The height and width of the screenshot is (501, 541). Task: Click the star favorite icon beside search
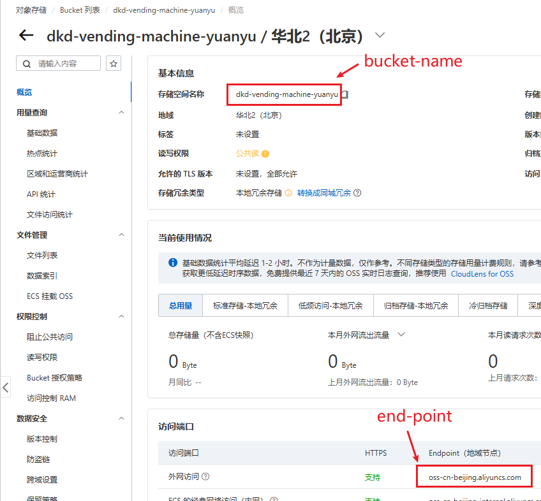tap(114, 64)
